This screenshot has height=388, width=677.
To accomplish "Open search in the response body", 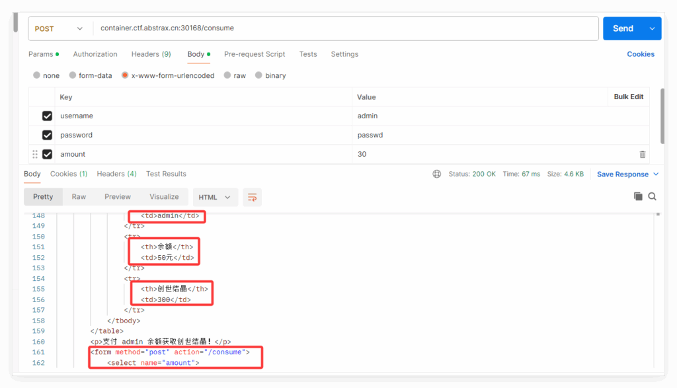I will pos(653,196).
